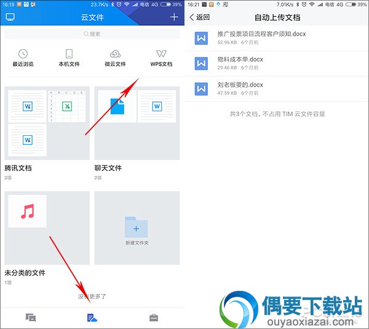Select the 腾讯文档 folder label
Viewport: 369px width, 329px height.
pyautogui.click(x=18, y=168)
